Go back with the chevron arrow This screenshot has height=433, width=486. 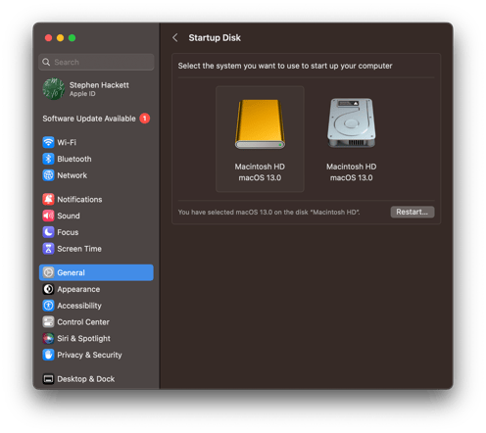[175, 38]
